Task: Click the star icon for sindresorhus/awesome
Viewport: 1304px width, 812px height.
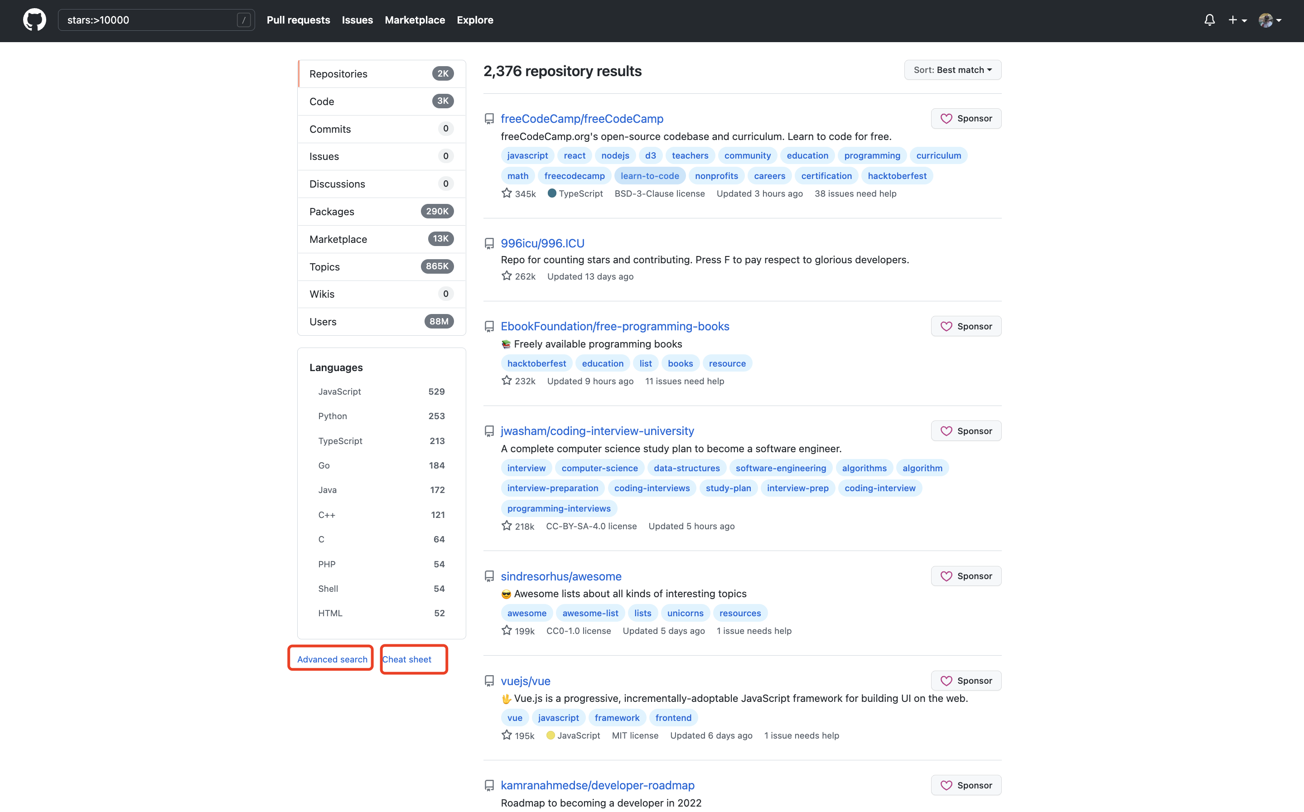Action: (x=506, y=630)
